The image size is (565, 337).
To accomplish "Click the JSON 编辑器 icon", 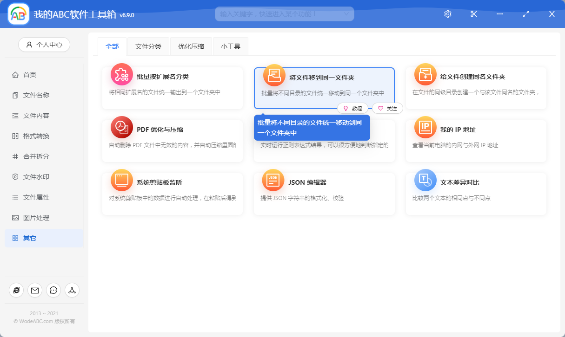I will point(273,180).
